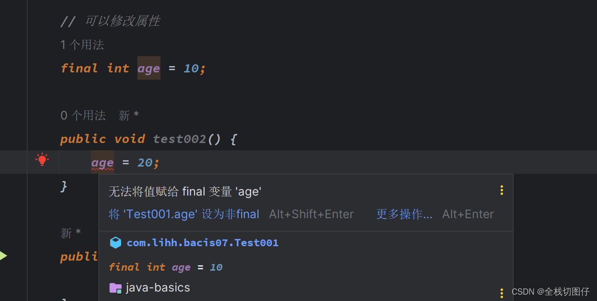This screenshot has height=301, width=597.
Task: Click the red lightbulb error indicator in the gutter
Action: click(x=42, y=159)
